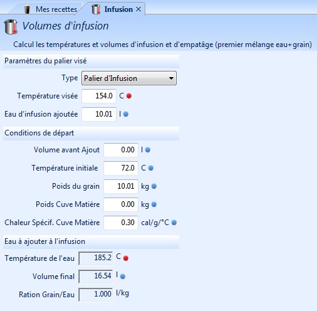The width and height of the screenshot is (317, 311).
Task: Click the blue unit dot next to Eau d'infusion ajoutée
Action: pyautogui.click(x=126, y=114)
